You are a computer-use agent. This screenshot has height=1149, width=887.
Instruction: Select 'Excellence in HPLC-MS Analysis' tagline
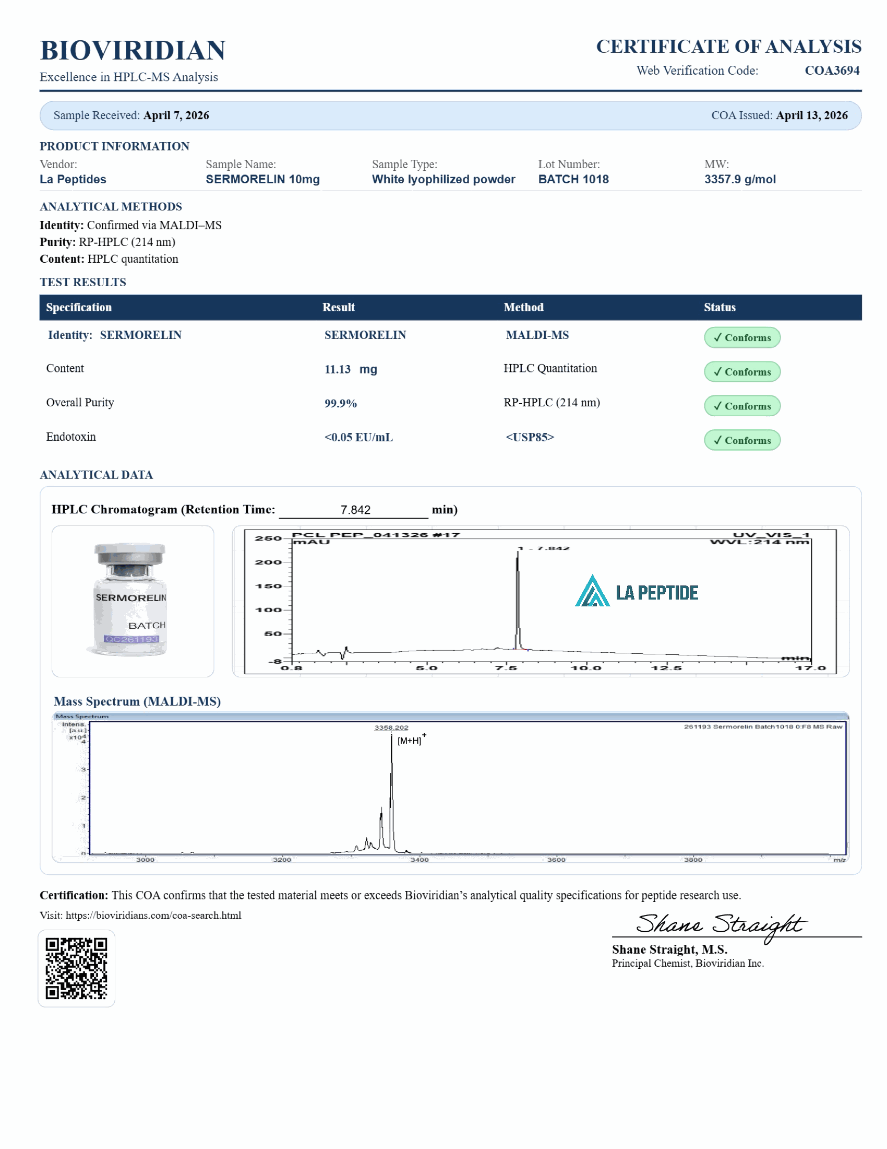[x=129, y=77]
